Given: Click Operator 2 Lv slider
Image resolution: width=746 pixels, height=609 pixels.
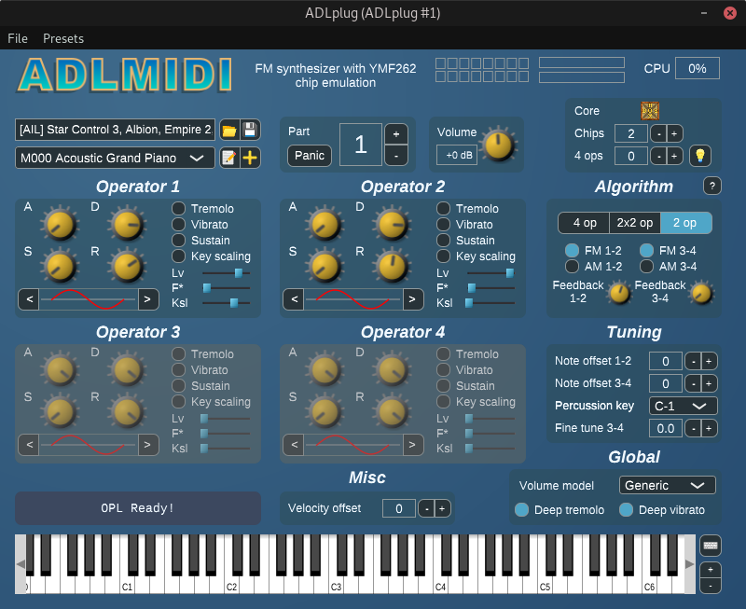Looking at the screenshot, I should point(490,273).
